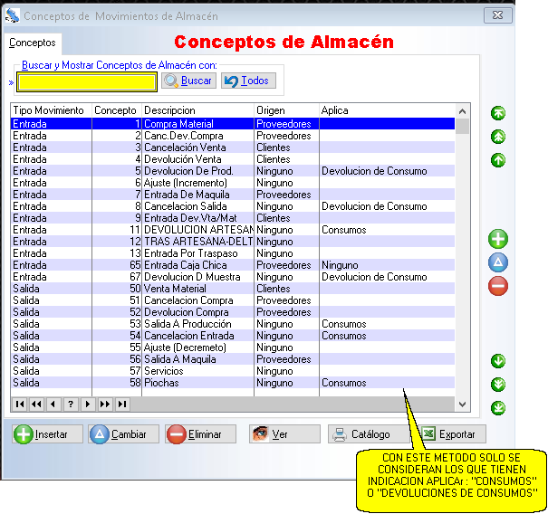Focus the yellow search input field
Screen dimensions: 548x514
coord(87,82)
